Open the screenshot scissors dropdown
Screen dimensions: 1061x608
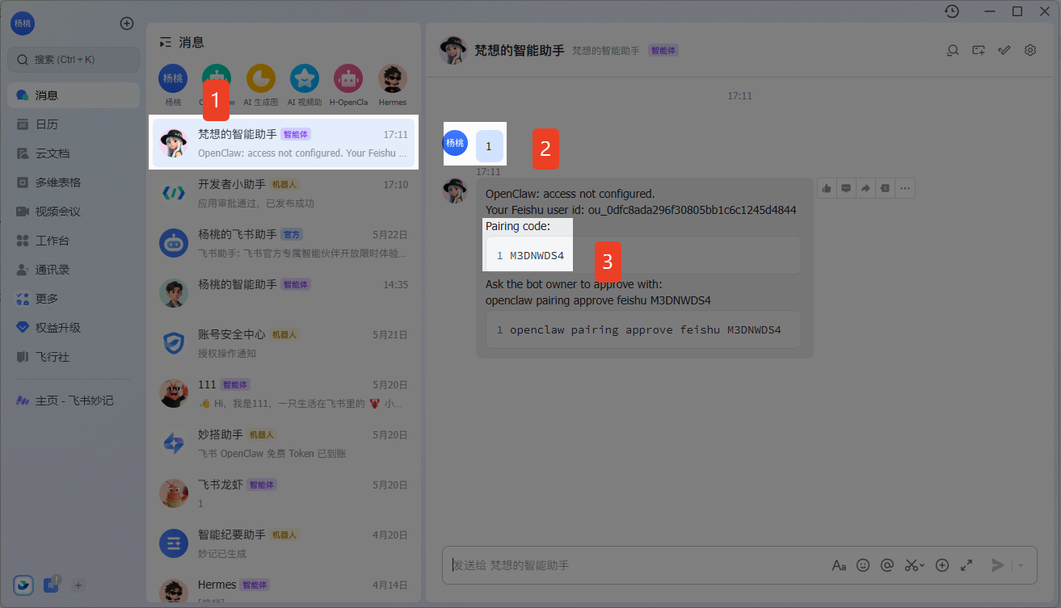pos(914,565)
